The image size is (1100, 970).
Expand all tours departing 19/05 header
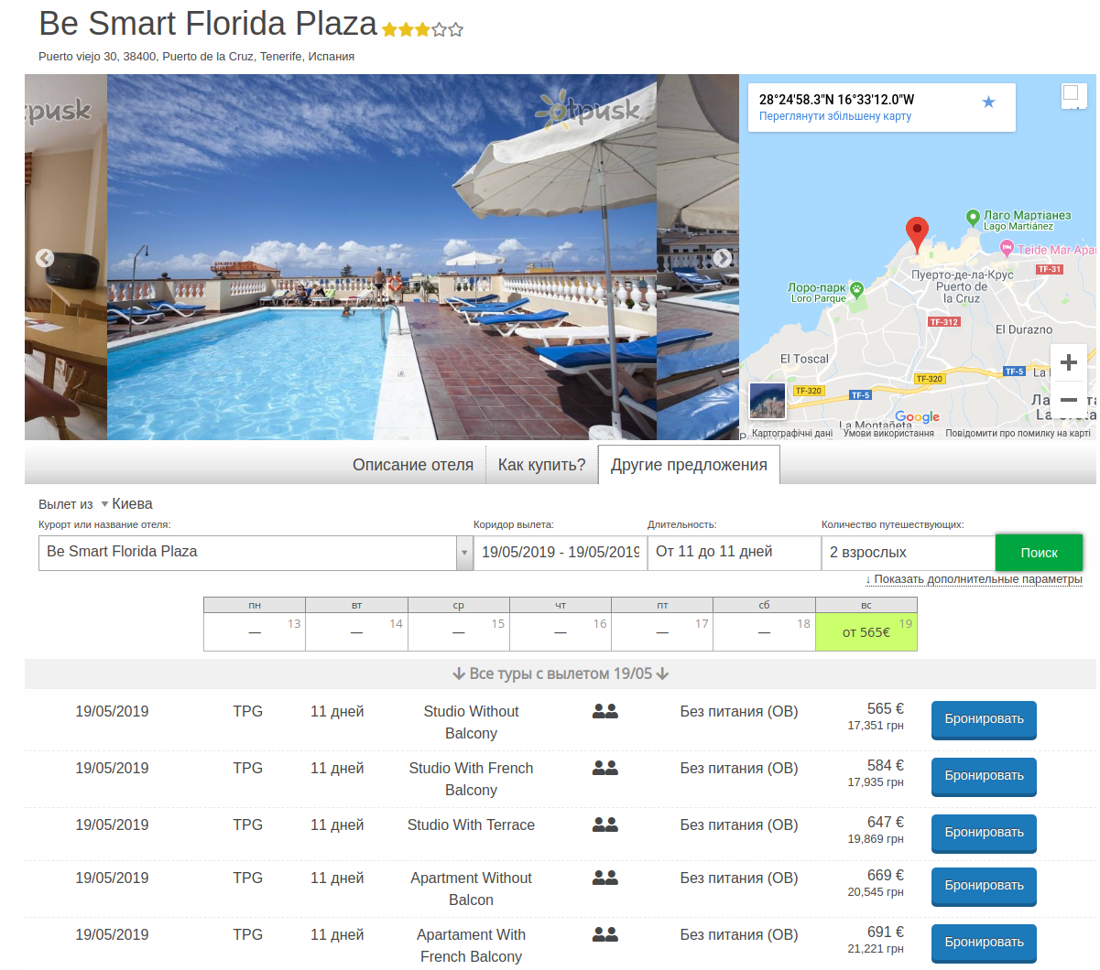[x=561, y=674]
